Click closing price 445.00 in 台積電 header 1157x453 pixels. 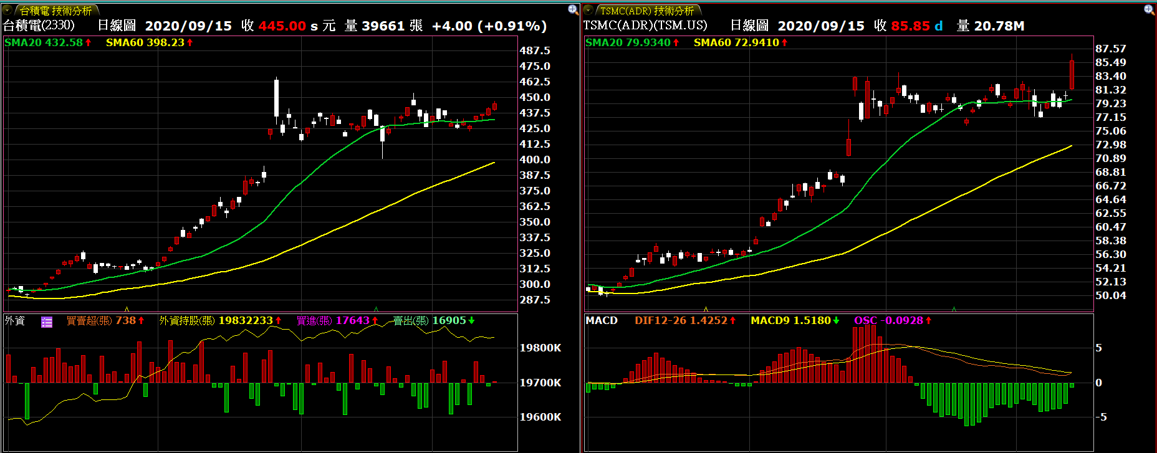point(282,26)
